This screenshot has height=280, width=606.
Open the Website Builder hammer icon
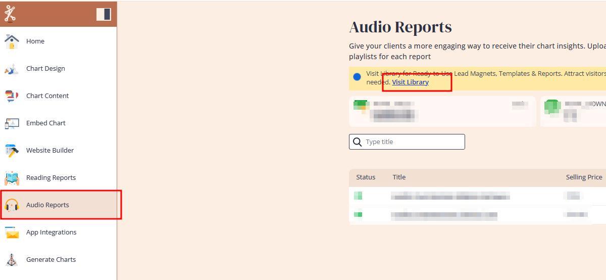coord(12,151)
